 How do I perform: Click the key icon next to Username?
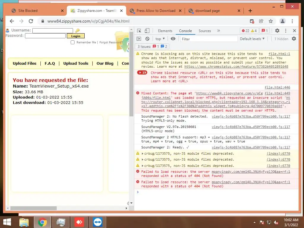(x=77, y=31)
